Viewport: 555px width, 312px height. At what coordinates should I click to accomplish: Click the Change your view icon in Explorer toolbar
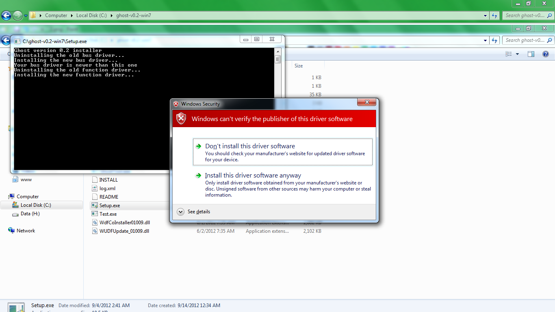coord(509,54)
